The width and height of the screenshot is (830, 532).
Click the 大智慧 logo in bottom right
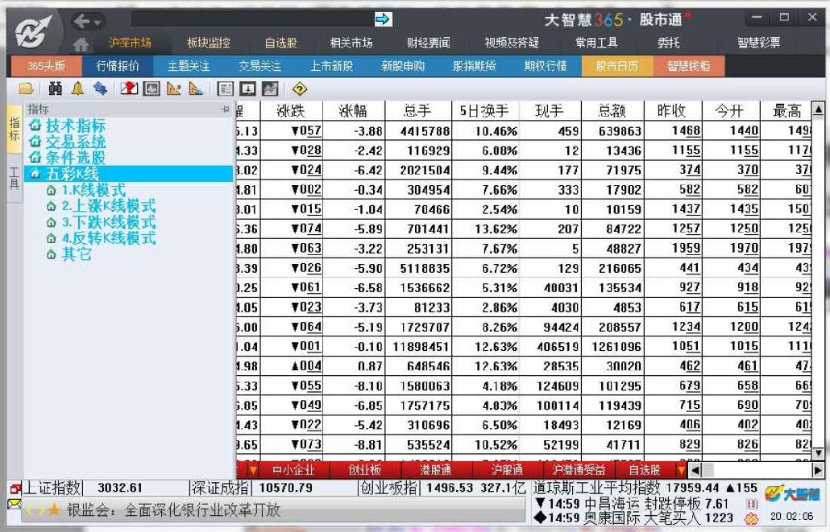(792, 494)
